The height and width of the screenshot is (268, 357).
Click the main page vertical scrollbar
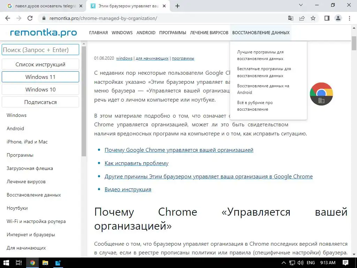[x=354, y=43]
